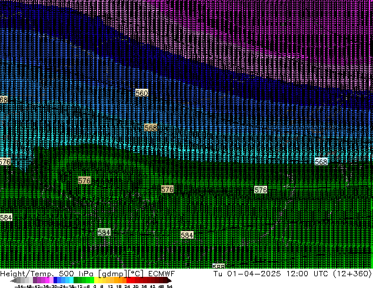The width and height of the screenshot is (373, 288).
Task: Click the bright red legend swatch above 24
Action: click(129, 280)
